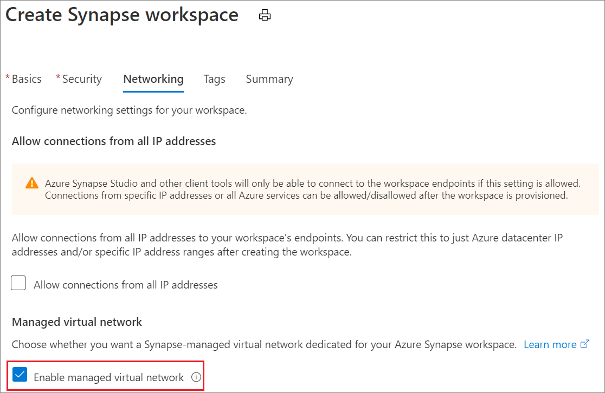Viewport: 605px width, 393px height.
Task: Select the Networking tab
Action: 153,78
